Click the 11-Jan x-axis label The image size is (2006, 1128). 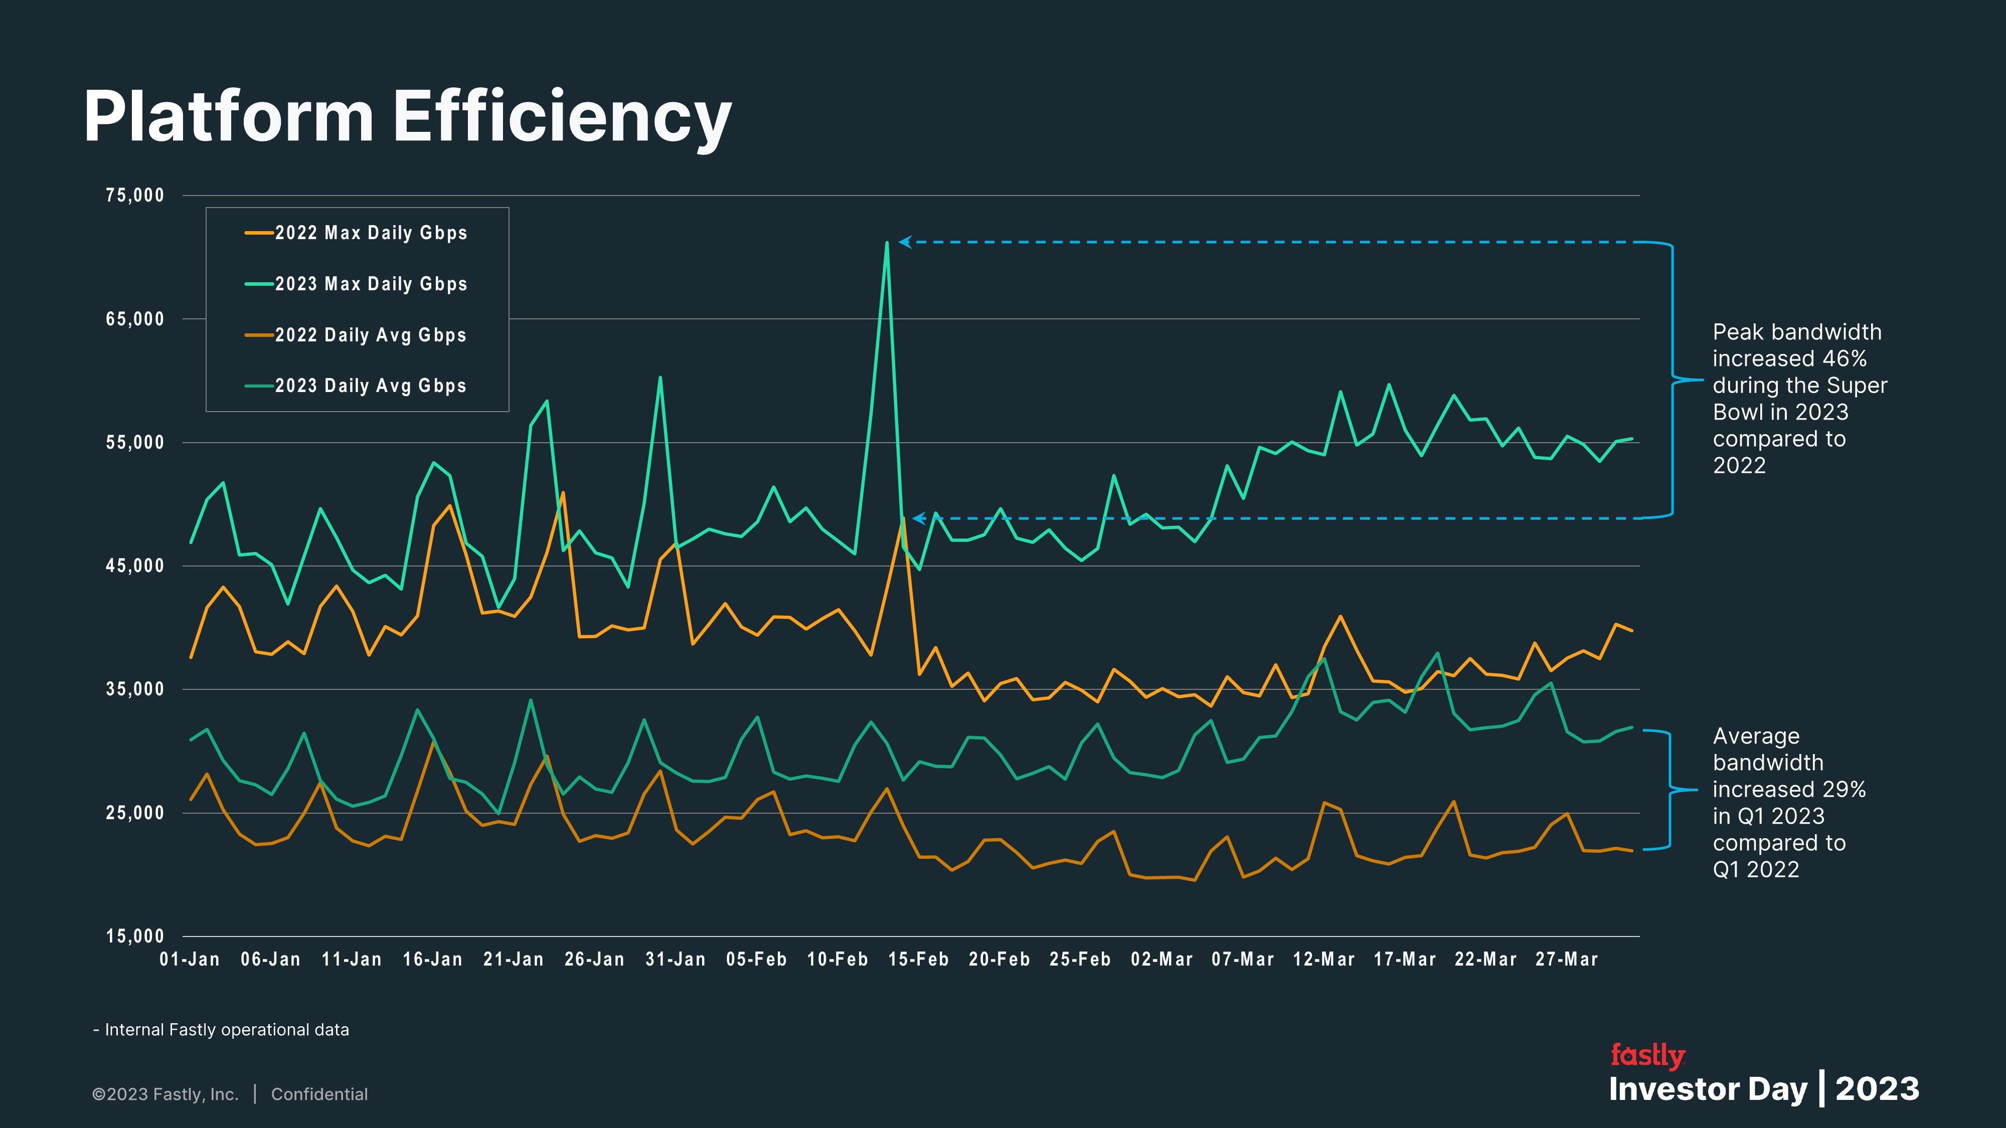coord(352,959)
